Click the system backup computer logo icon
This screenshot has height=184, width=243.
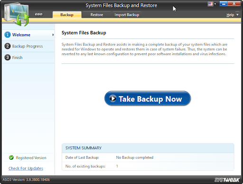[x=17, y=14]
